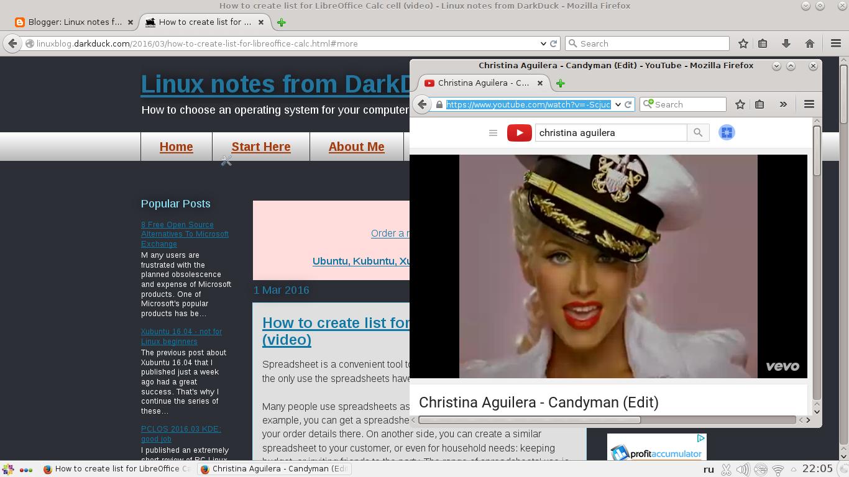
Task: Click blue avatar icon on YouTube
Action: 727,132
